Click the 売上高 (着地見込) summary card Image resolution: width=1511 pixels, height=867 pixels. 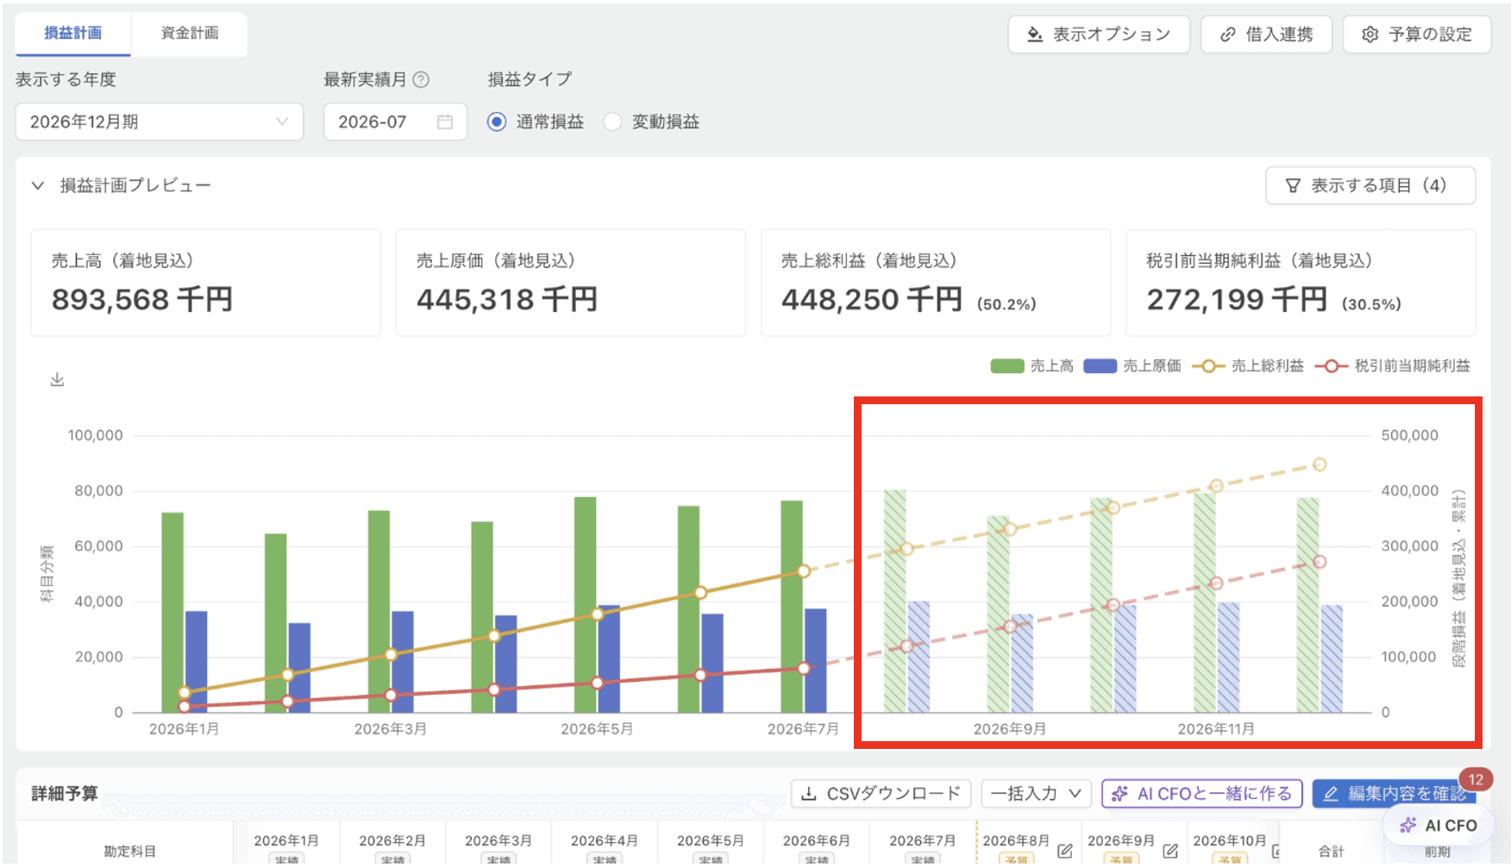click(x=205, y=283)
